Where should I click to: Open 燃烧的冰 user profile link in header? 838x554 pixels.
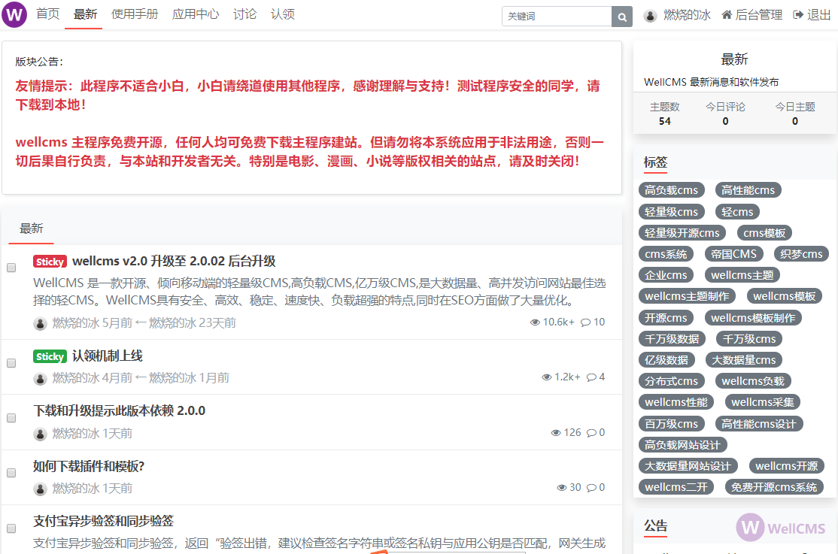pos(688,15)
